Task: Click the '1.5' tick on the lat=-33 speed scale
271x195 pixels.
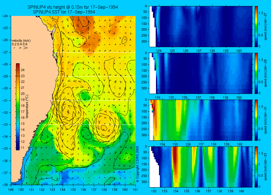Action: tap(261, 154)
